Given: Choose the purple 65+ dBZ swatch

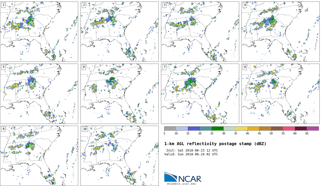Looking at the screenshot, I should 313,129.
